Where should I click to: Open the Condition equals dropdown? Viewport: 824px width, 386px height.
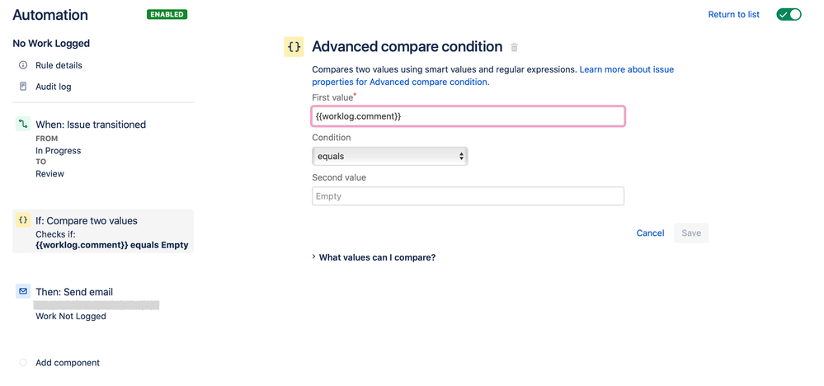[389, 156]
